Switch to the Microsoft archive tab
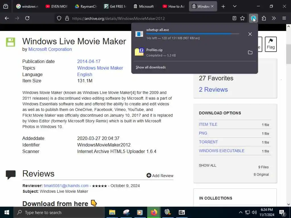Image resolution: width=291 pixels, height=218 pixels. [x=144, y=6]
